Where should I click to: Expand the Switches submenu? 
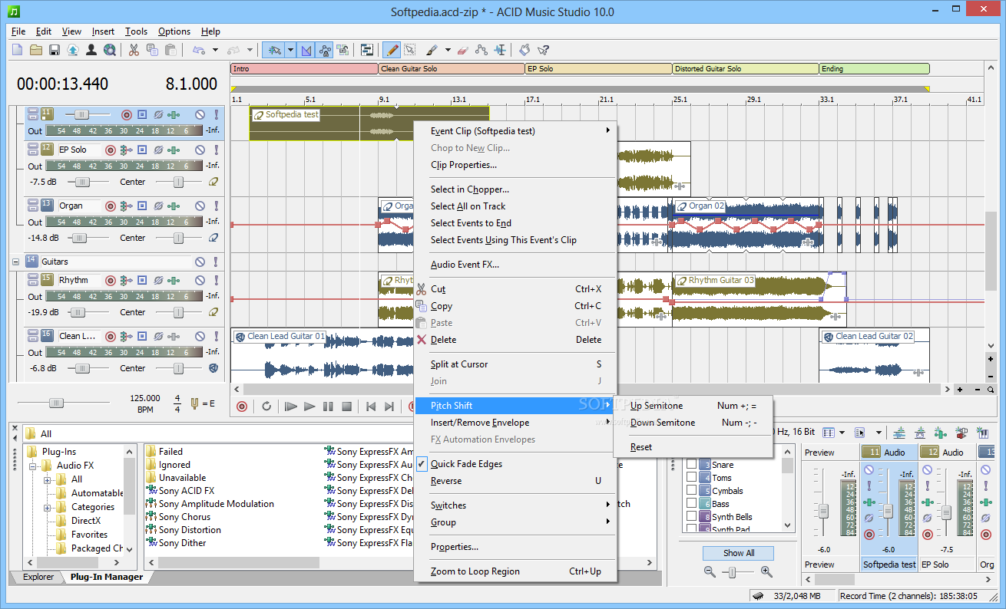point(515,505)
